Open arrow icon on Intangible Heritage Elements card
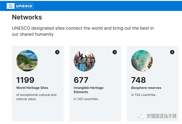182x124 pixels. [115, 52]
